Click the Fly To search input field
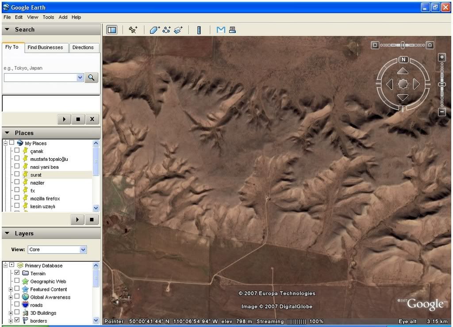Screen dimensions: 453x327 [41, 78]
